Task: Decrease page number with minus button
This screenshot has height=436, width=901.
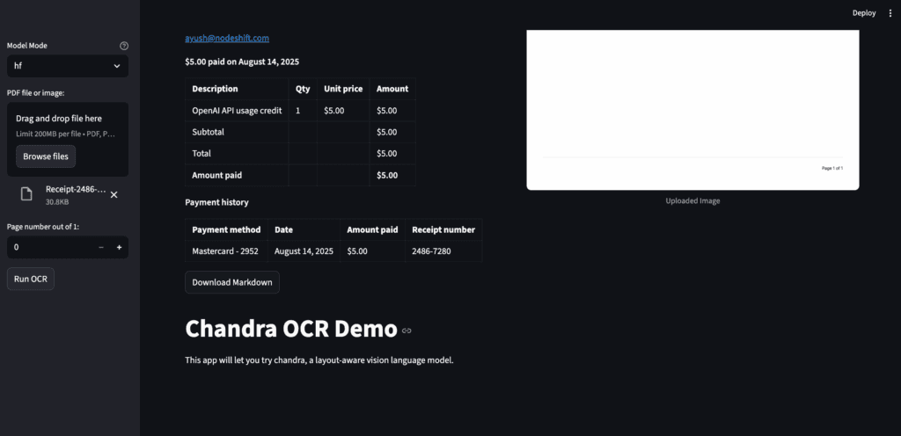Action: click(101, 248)
